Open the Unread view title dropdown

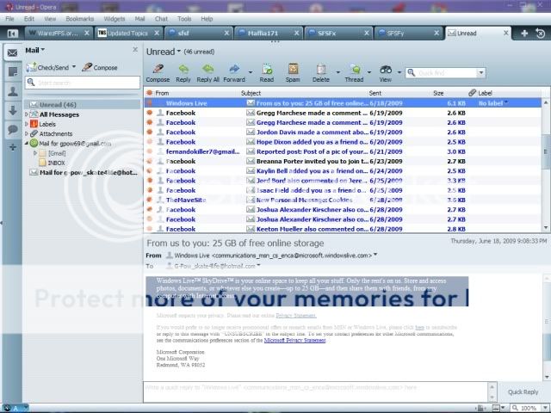click(178, 52)
